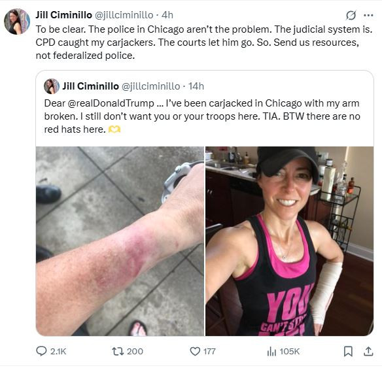Click the 2.1K replies count
Viewport: 382px width, 370px height.
(x=58, y=351)
